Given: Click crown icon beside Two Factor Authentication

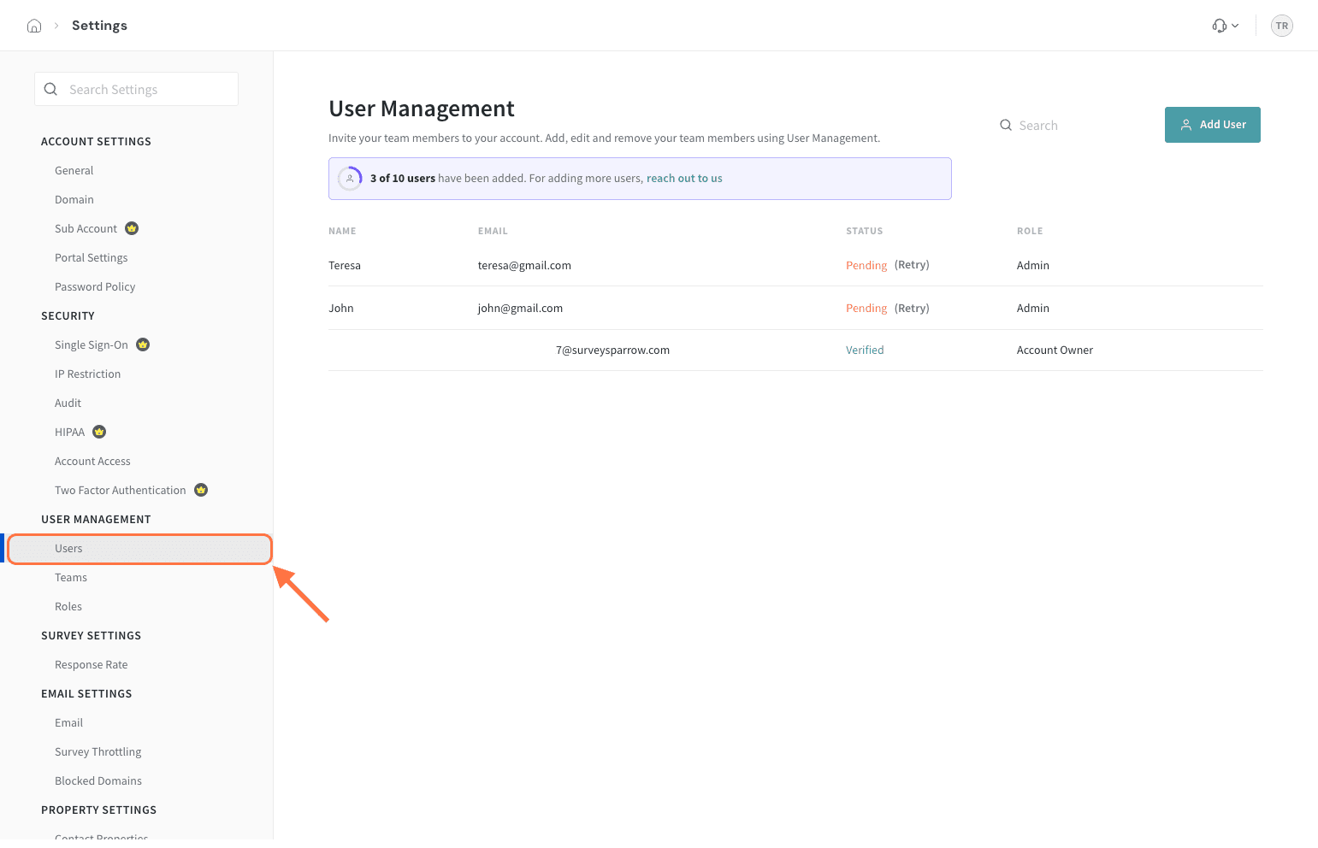Looking at the screenshot, I should tap(201, 490).
